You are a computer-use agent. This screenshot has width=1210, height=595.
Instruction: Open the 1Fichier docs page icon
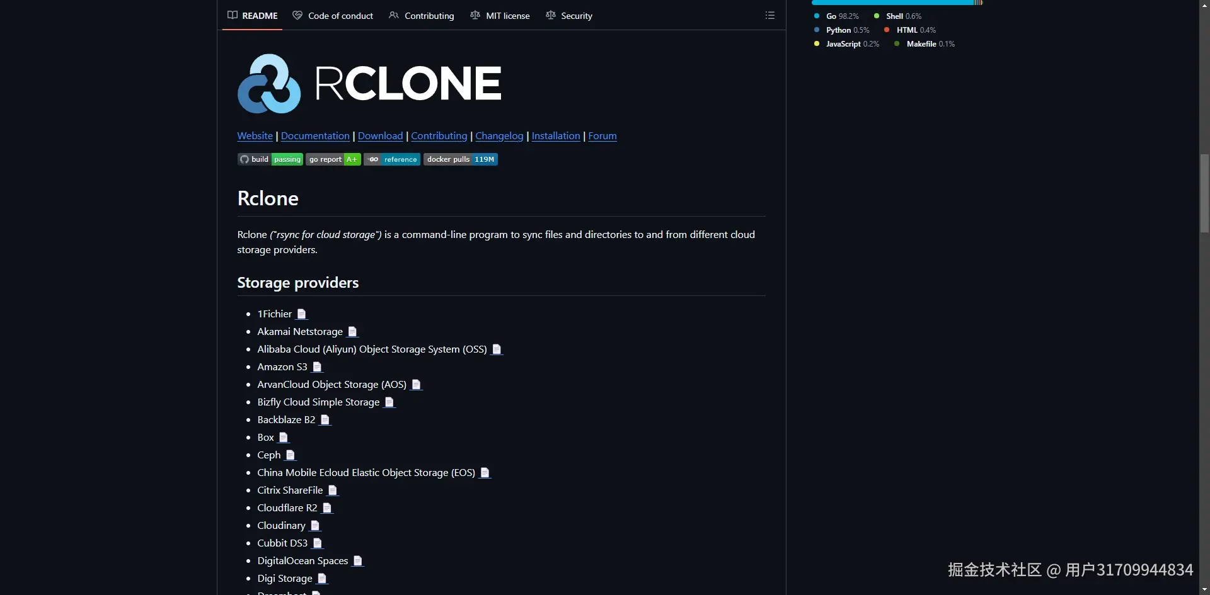pyautogui.click(x=302, y=314)
